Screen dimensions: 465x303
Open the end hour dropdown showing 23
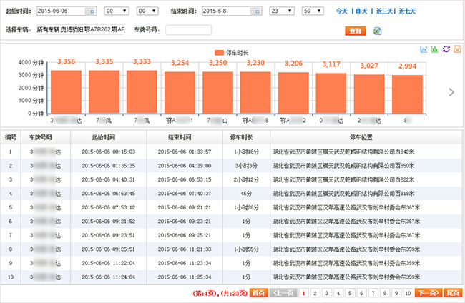(282, 11)
